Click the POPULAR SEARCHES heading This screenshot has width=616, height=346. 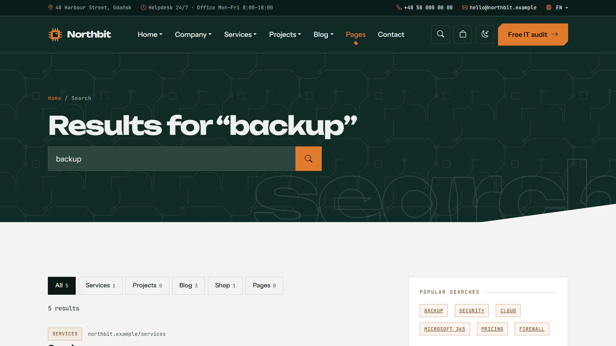pos(449,292)
